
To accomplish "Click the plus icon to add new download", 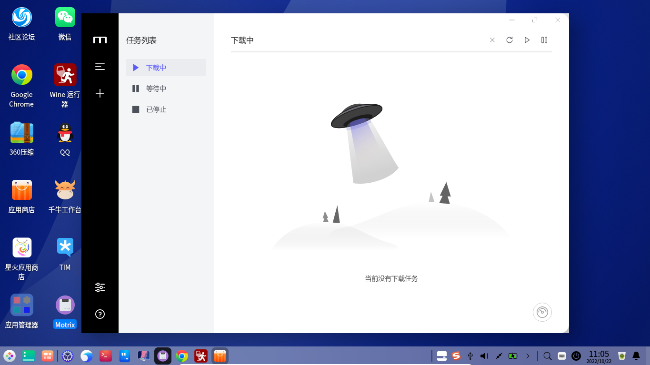I will pos(100,93).
